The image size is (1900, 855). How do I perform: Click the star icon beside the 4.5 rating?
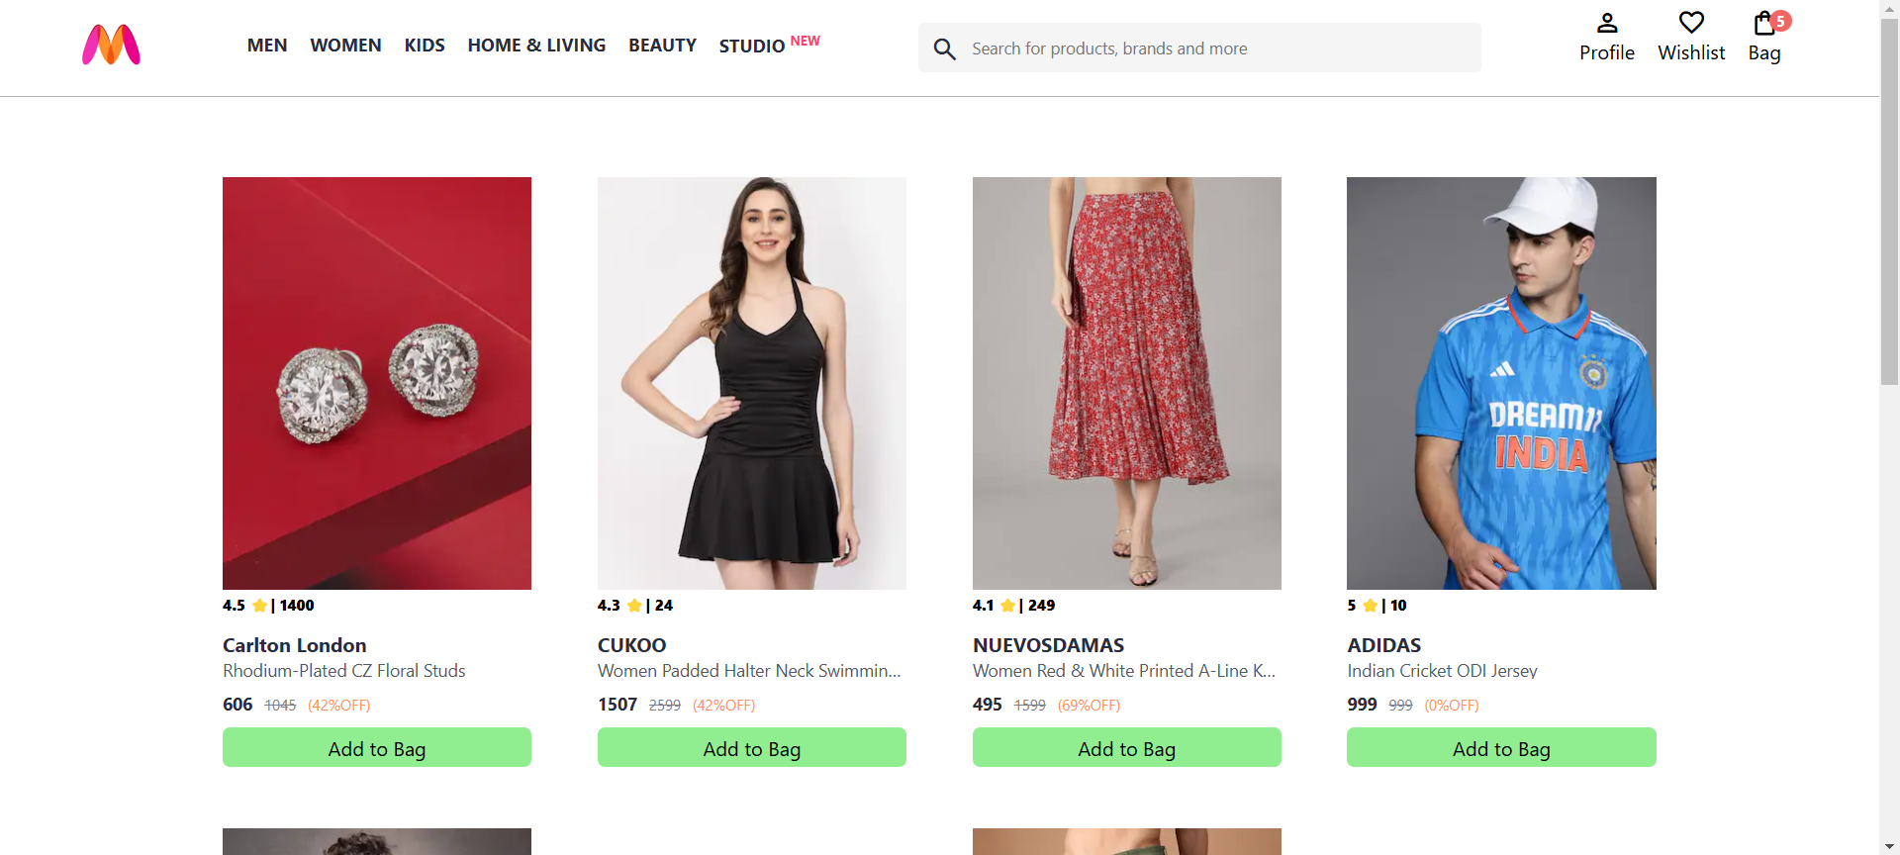click(x=259, y=605)
